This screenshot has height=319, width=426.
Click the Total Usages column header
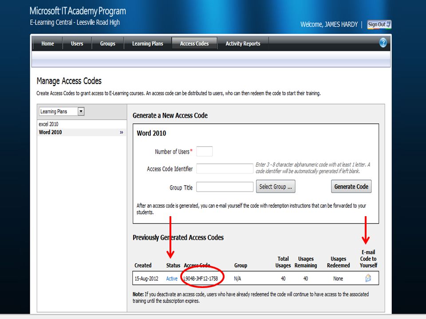coord(283,262)
